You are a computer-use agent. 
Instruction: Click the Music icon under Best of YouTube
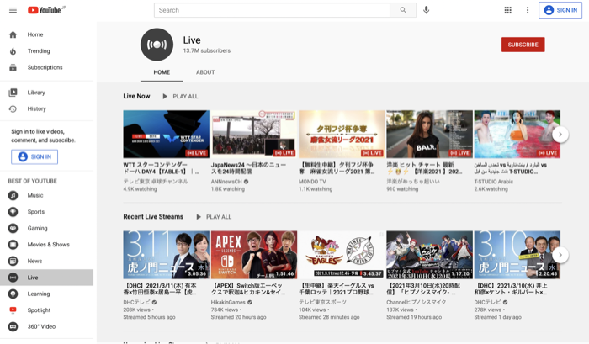pos(13,195)
